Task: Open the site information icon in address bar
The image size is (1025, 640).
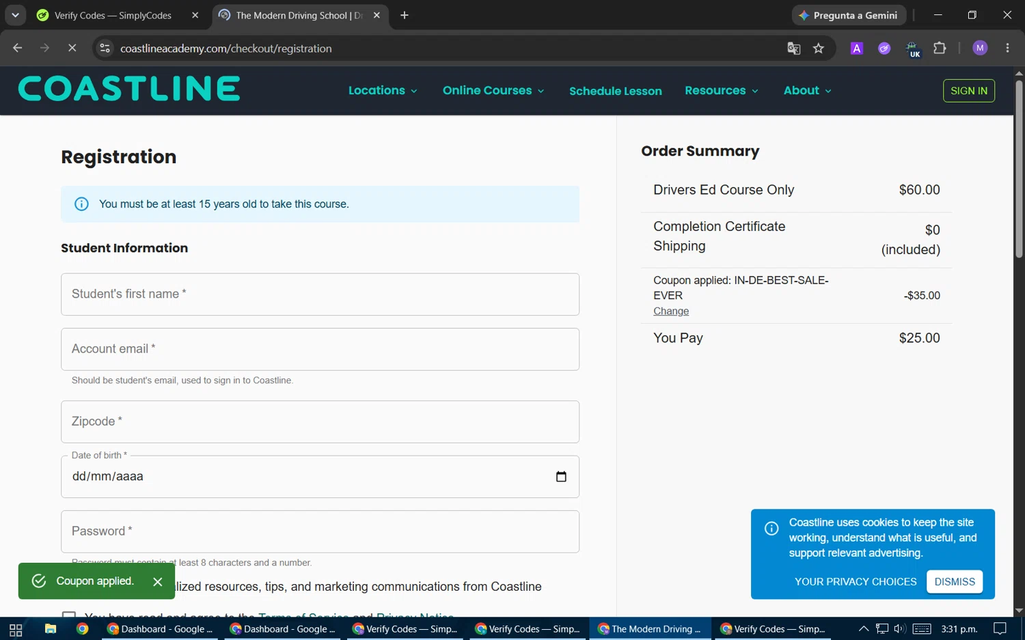Action: click(x=105, y=48)
